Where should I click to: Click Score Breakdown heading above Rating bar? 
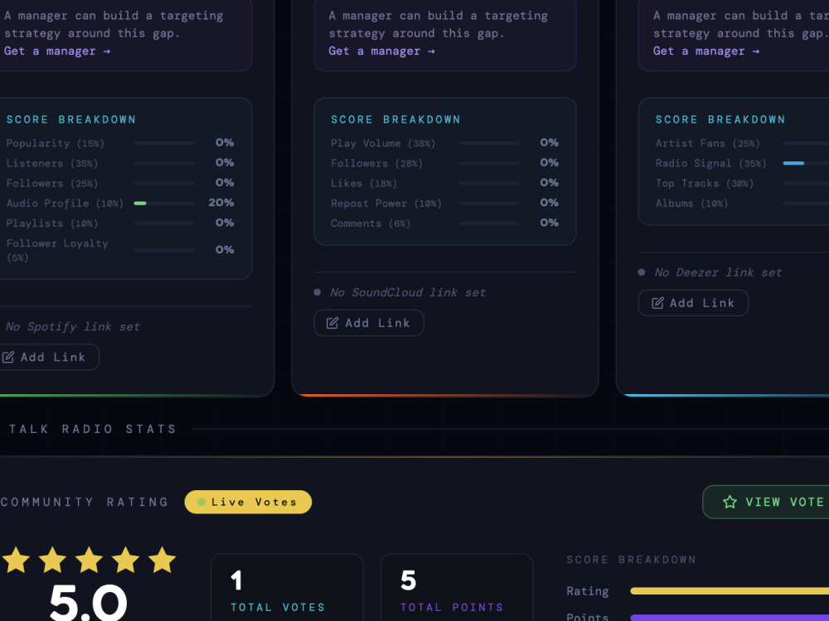click(631, 559)
